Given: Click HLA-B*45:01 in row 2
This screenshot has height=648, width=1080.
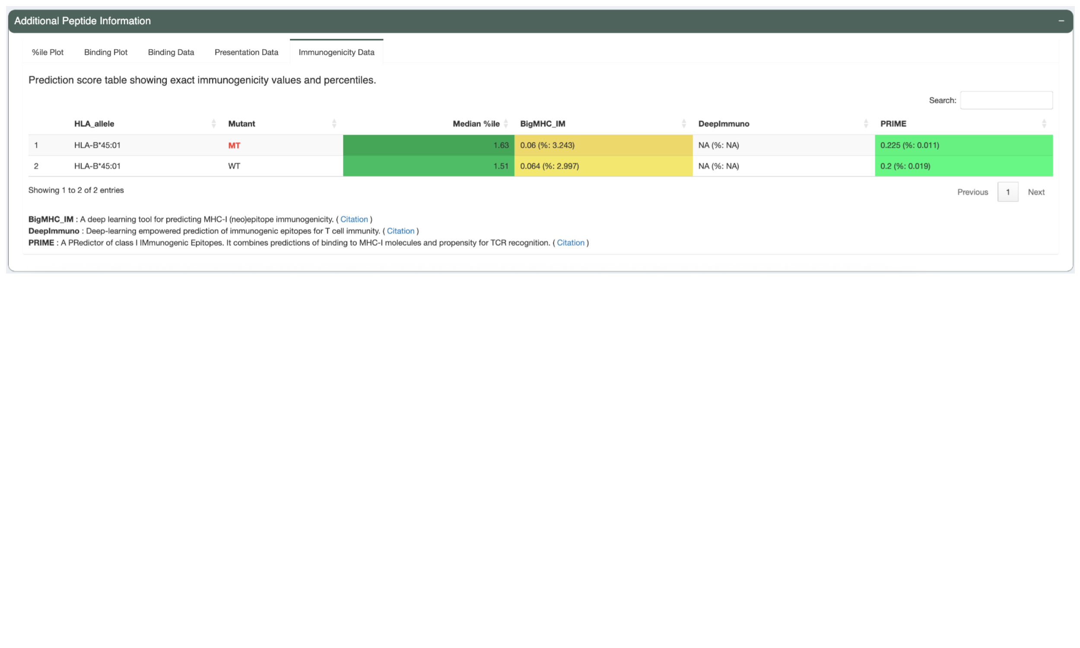Looking at the screenshot, I should [x=97, y=166].
